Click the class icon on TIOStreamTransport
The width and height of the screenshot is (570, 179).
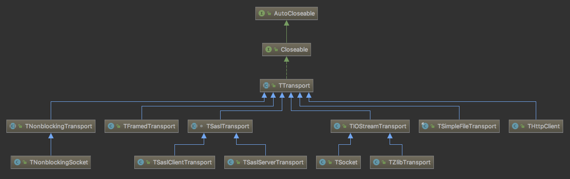338,126
